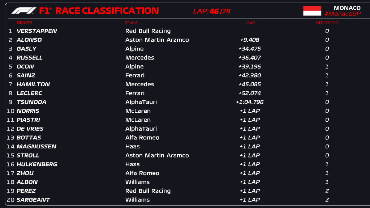The height and width of the screenshot is (208, 370).
Task: Select the GAP column header
Action: [x=250, y=23]
